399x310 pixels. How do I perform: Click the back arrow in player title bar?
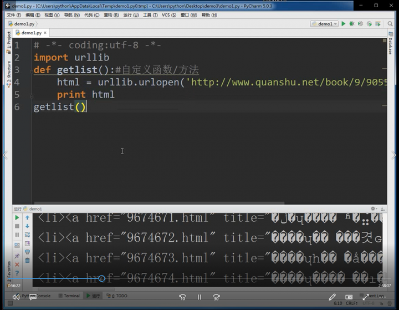coord(8,6)
